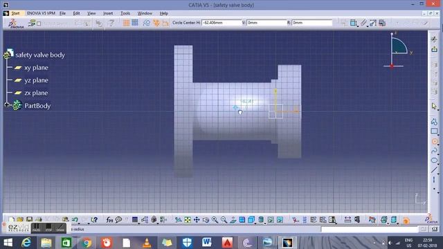This screenshot has height=249, width=443.
Task: Select the xy plane in tree
Action: [x=36, y=68]
